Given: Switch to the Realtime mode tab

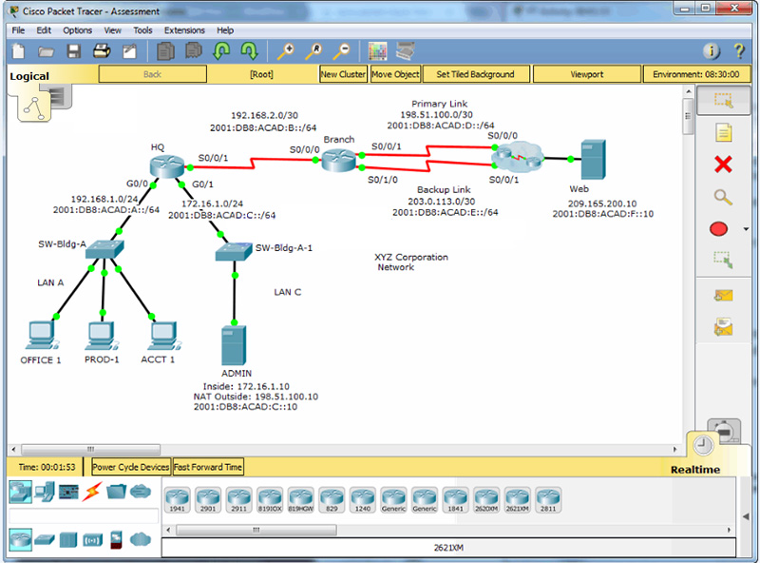Looking at the screenshot, I should pyautogui.click(x=695, y=470).
